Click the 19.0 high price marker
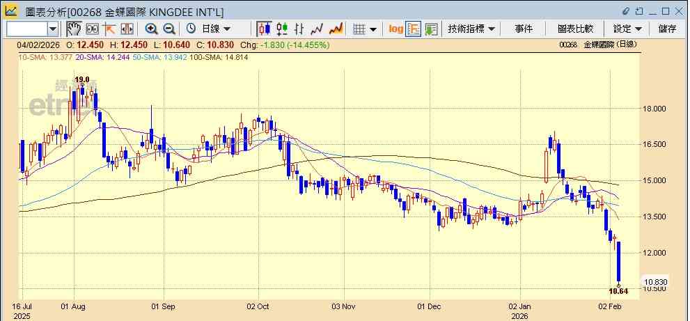This screenshot has height=321, width=690. (x=82, y=79)
